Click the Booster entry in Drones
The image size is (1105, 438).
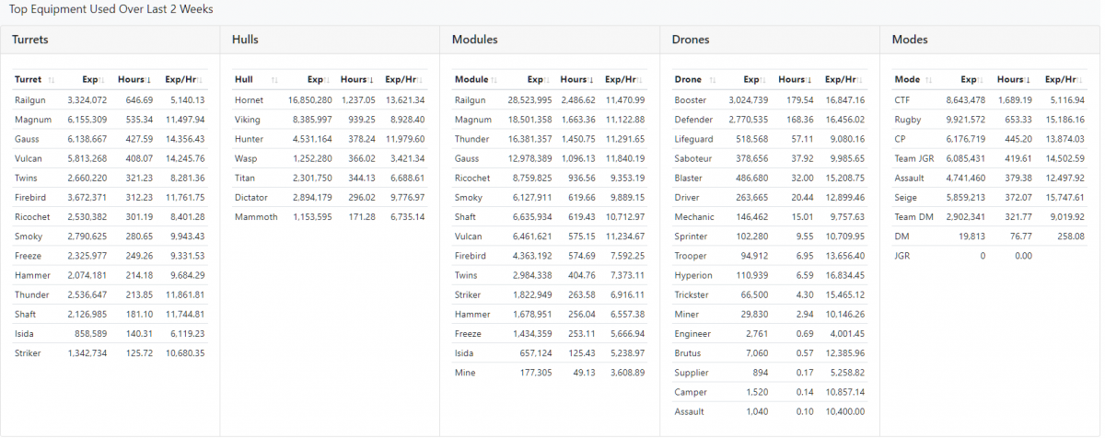[691, 100]
